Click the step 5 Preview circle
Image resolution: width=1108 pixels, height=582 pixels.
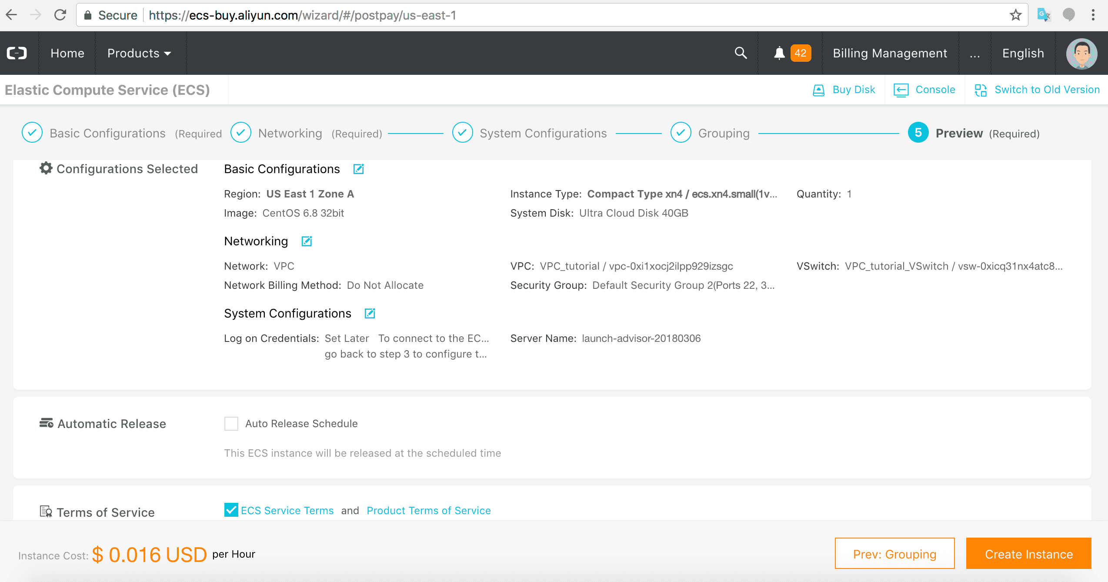(x=918, y=133)
